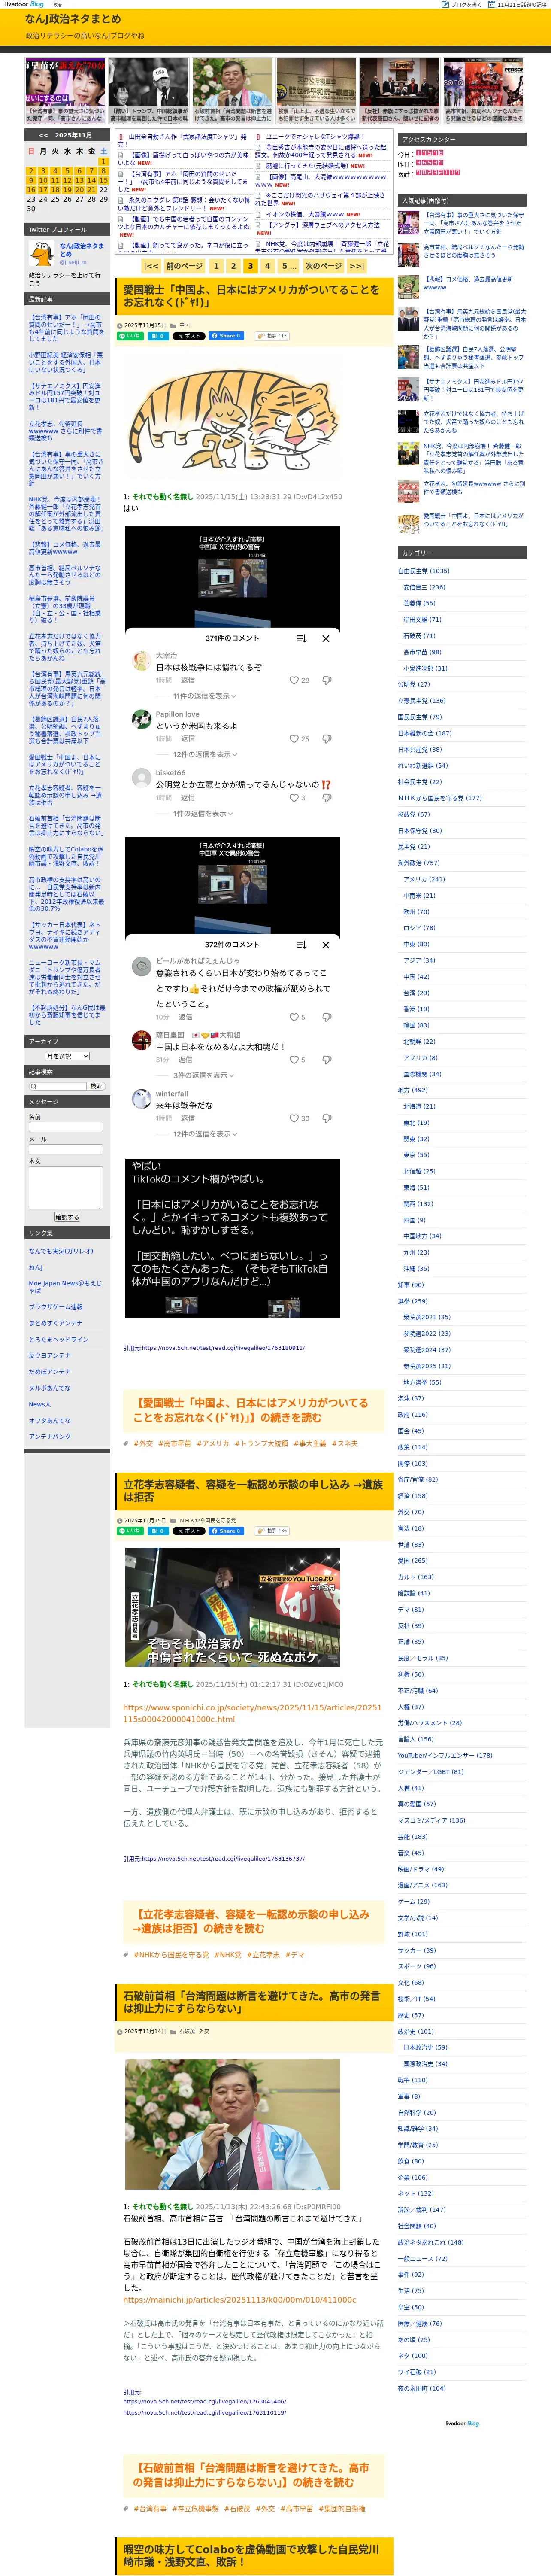The height and width of the screenshot is (2576, 551).
Task: Open the 自由民主党 (1035) category
Action: [424, 571]
